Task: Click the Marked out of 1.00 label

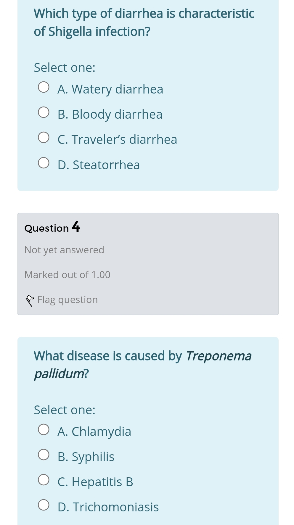Action: tap(68, 275)
